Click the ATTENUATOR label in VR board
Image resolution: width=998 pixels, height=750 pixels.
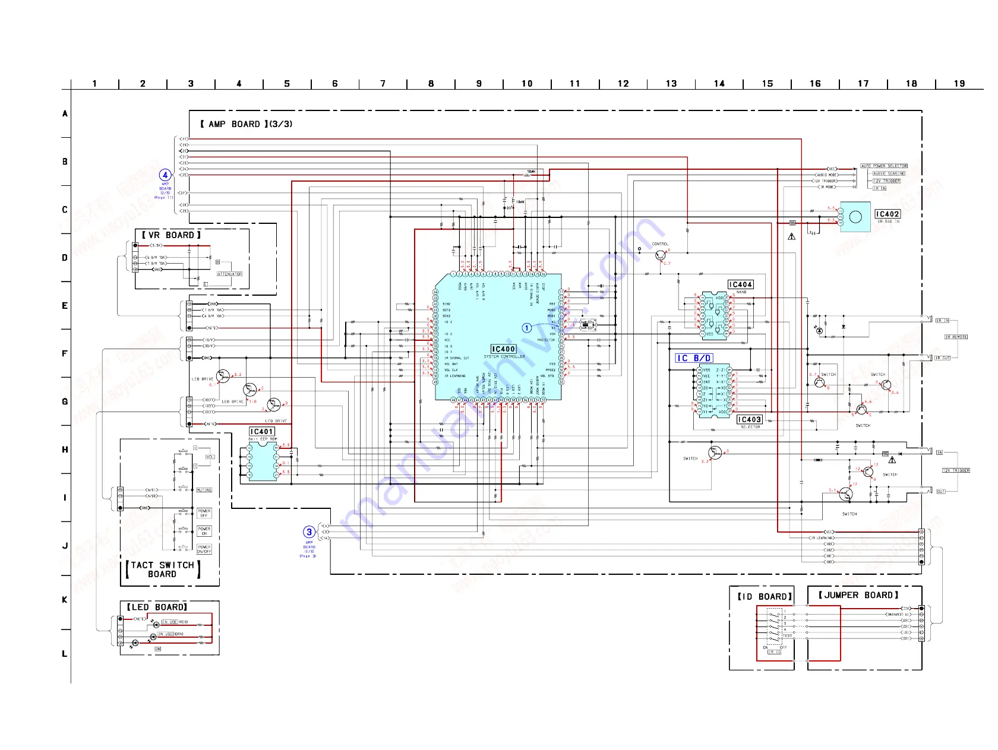[229, 274]
